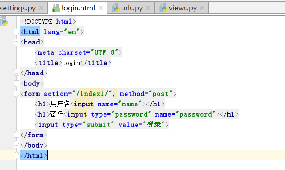Viewport: 285px width, 170px height.
Task: Click the type="submit" attribute
Action: (x=88, y=125)
